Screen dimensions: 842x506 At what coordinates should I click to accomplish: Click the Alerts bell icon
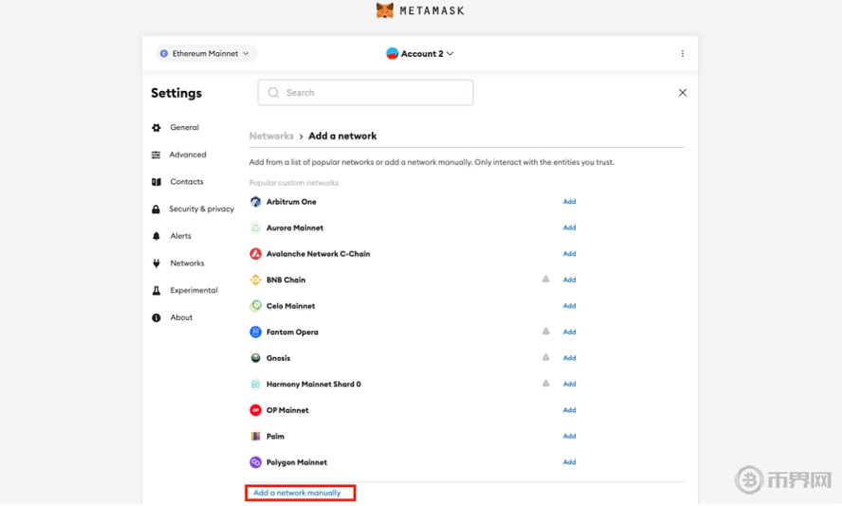[x=156, y=236]
